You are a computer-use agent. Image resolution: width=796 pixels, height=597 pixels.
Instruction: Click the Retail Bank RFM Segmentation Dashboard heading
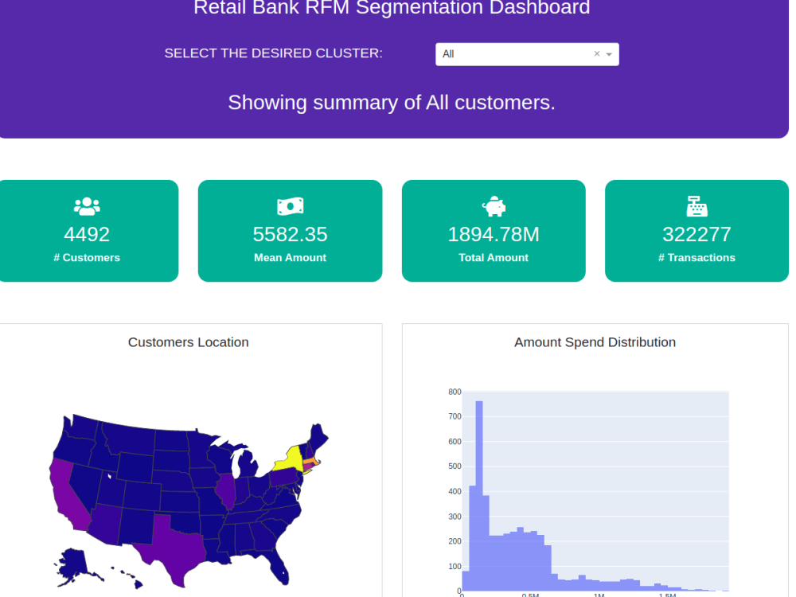coord(392,8)
